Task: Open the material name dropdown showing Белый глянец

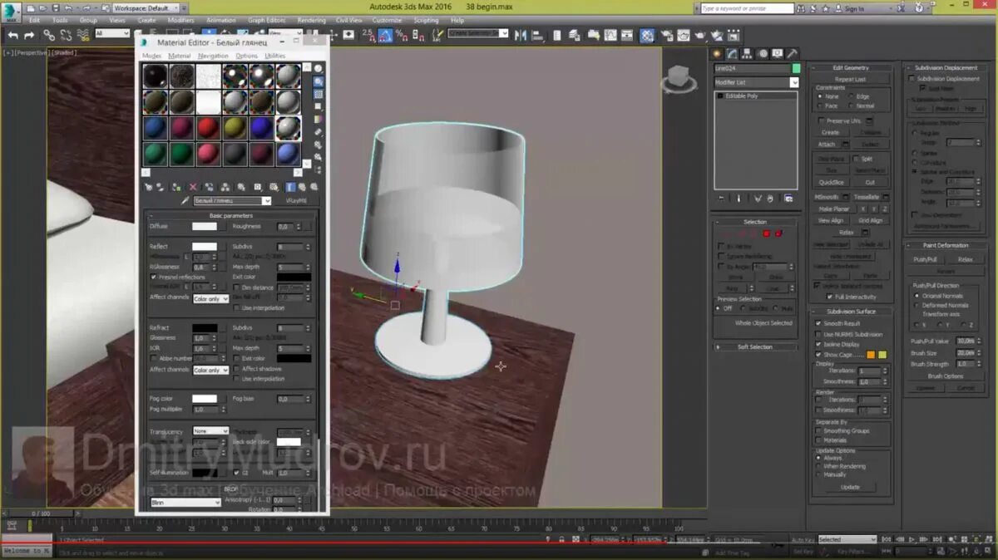Action: 267,200
